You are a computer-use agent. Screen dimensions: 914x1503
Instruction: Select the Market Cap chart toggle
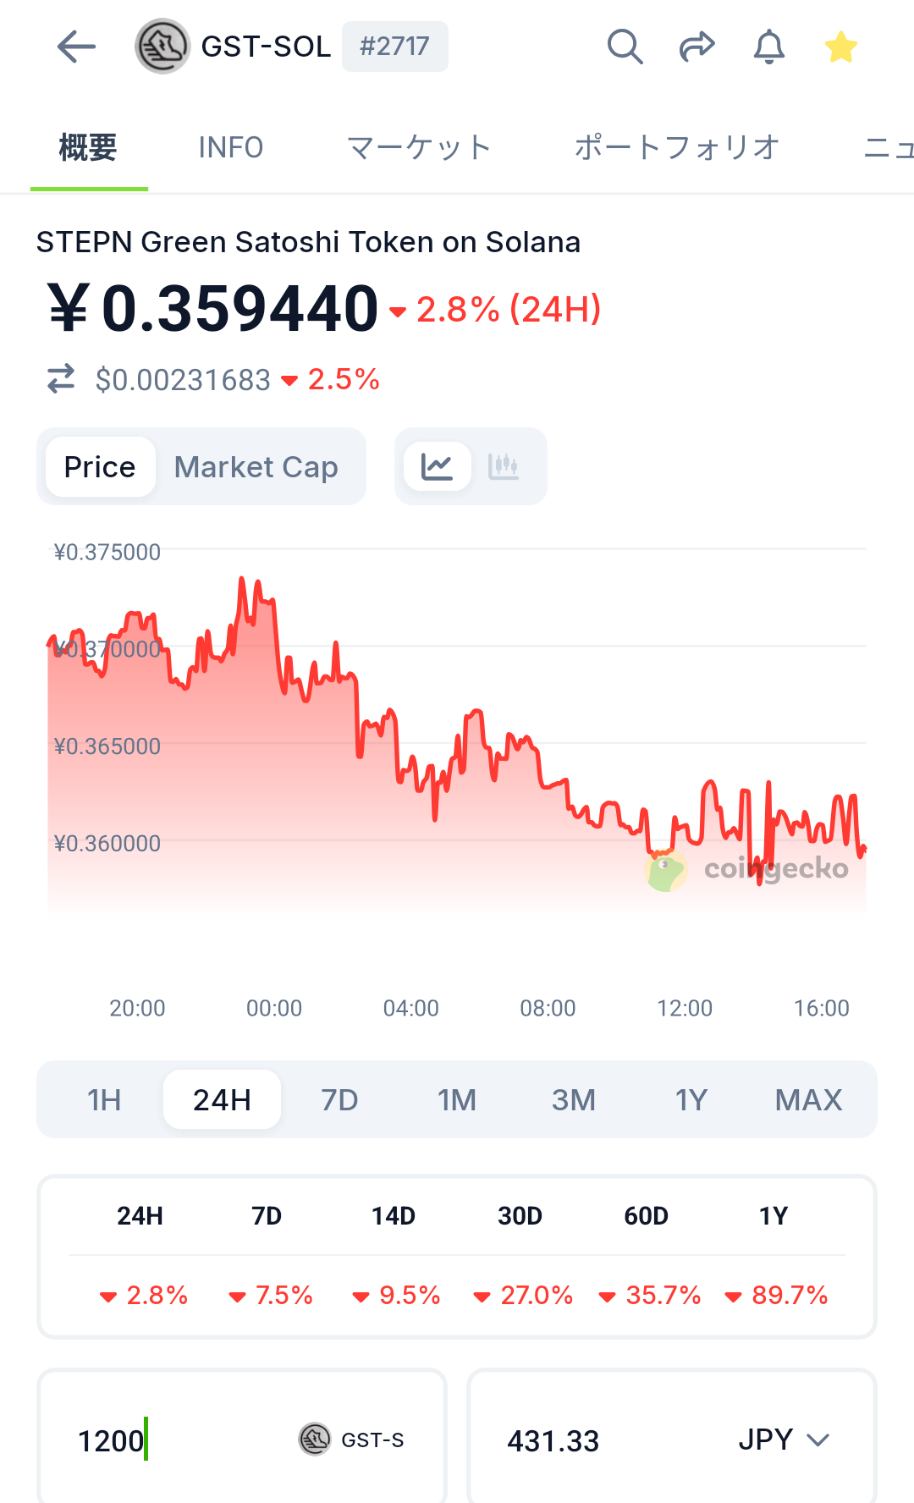click(x=256, y=467)
